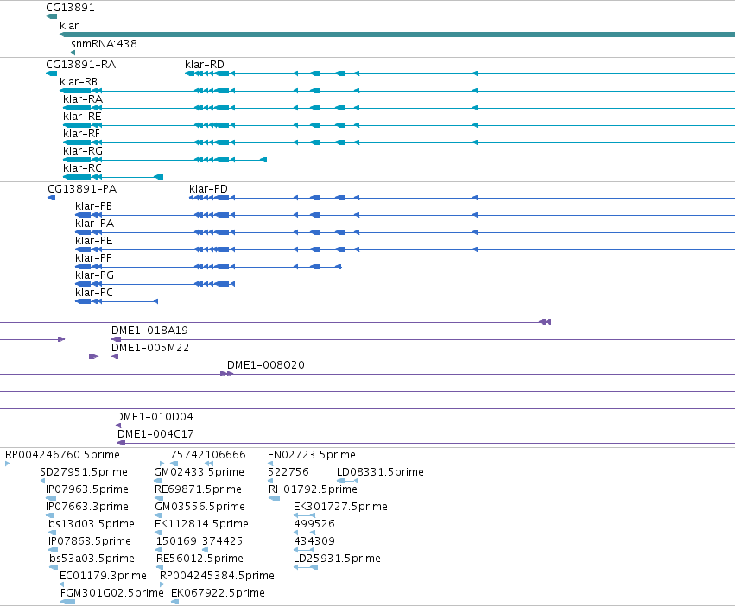Screen dimensions: 735x606
Task: Click the 434309 EST label
Action: pyautogui.click(x=314, y=541)
